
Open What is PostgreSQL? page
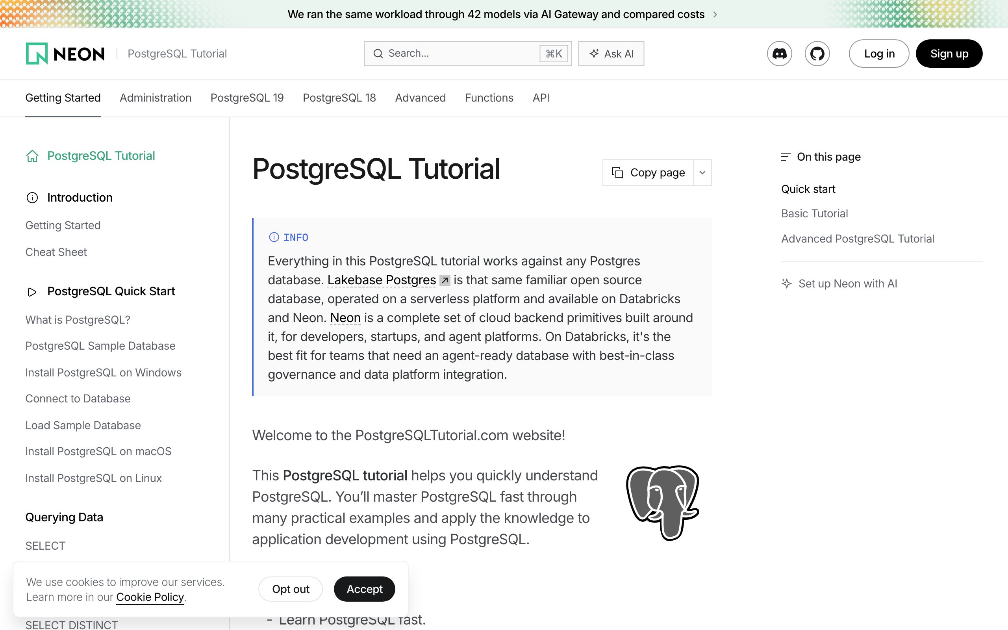(x=78, y=320)
